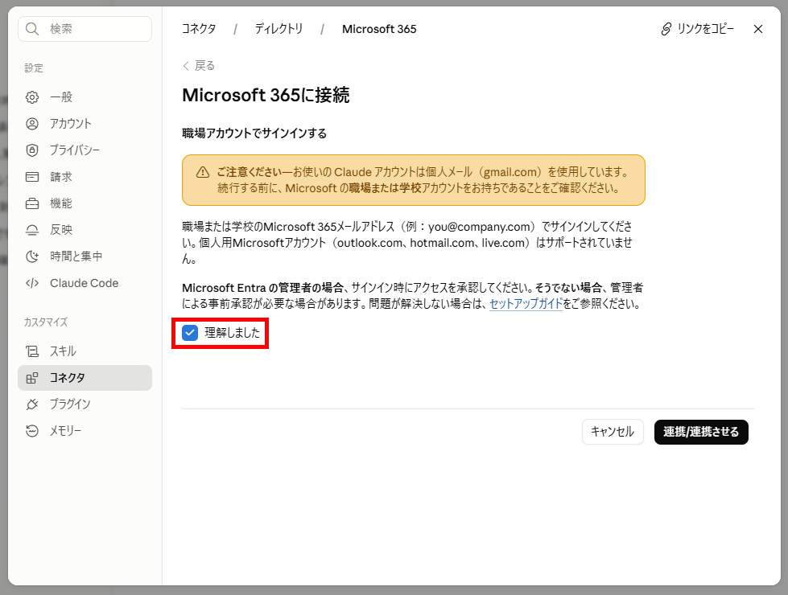Open アカウント settings page
788x595 pixels.
85,124
